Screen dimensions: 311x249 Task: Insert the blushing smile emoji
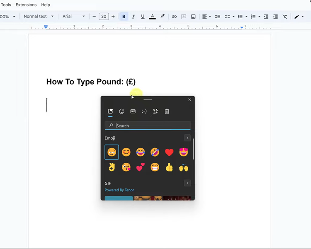tap(126, 152)
